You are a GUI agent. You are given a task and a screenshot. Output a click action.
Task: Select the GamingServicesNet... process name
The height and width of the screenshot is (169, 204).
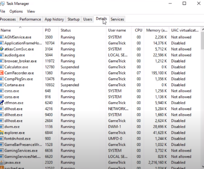coord(23,156)
